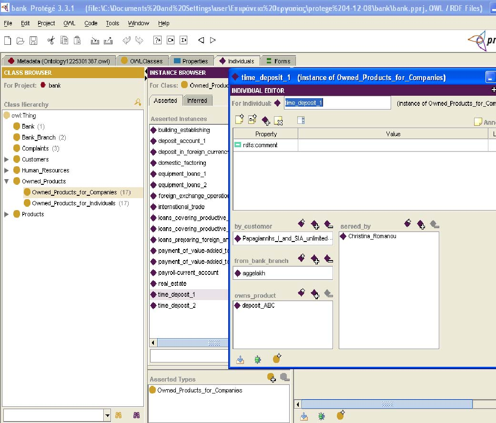Viewport: 496px width, 423px height.
Task: Click remove instance icon for from_bank_branch
Action: click(329, 259)
